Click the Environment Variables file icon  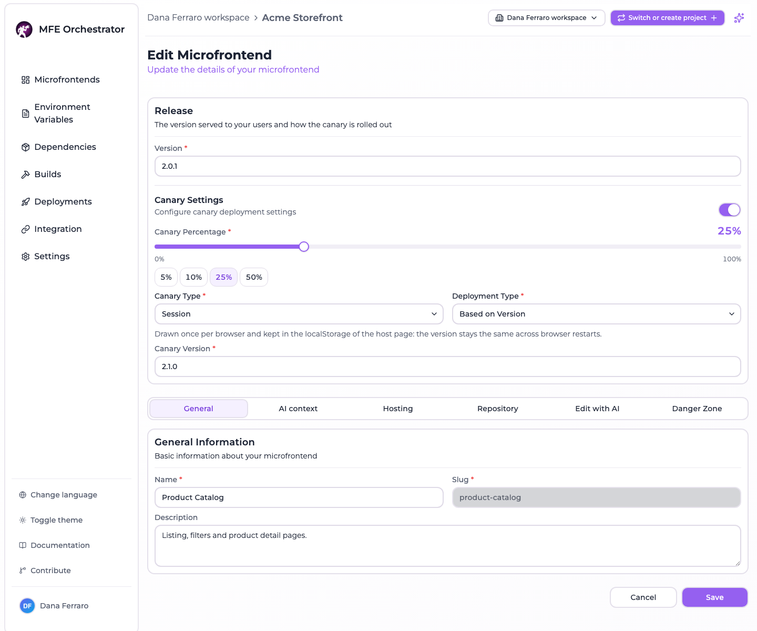[x=25, y=114]
